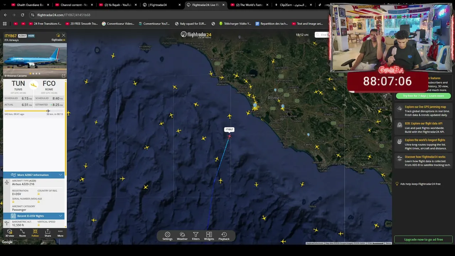Bookmark flight ITY867 with the star icon
455x256 pixels.
click(58, 35)
